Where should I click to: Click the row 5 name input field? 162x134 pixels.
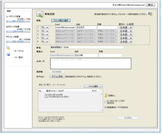point(86,42)
